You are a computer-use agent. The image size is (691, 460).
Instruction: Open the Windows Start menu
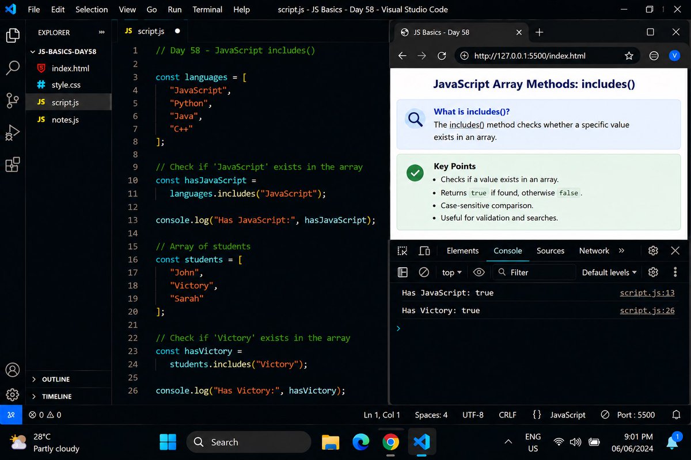click(168, 442)
